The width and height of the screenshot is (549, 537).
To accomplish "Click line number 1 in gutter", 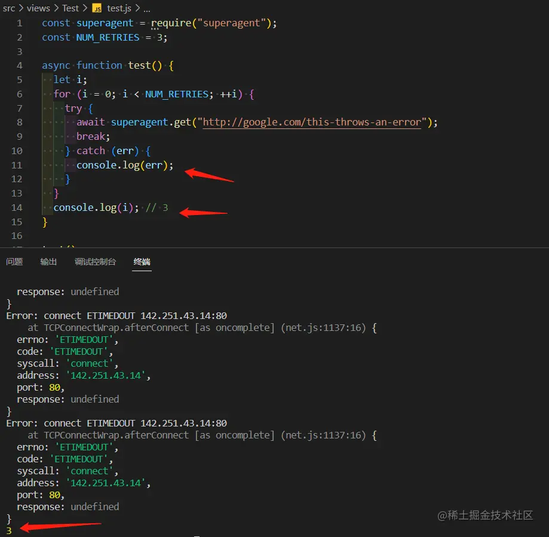I will tap(20, 23).
